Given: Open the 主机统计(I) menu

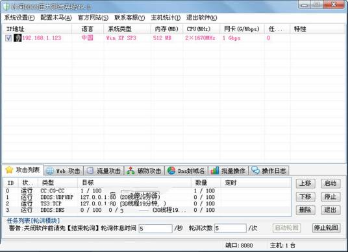Looking at the screenshot, I should (x=166, y=17).
